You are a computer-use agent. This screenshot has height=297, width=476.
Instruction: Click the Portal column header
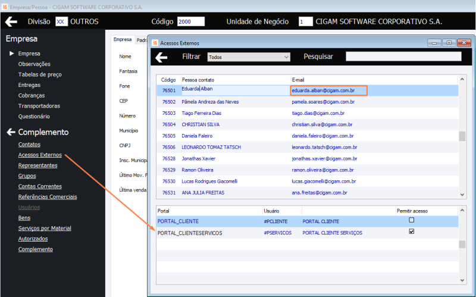pos(209,211)
